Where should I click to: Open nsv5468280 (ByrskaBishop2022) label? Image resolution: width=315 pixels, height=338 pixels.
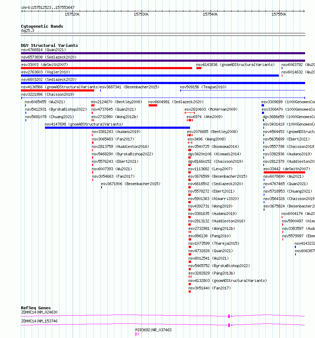coord(123,154)
